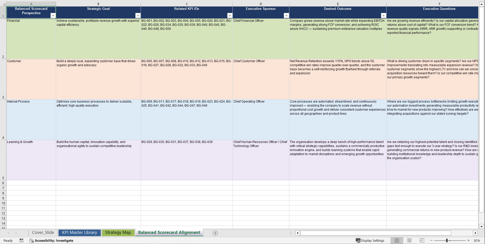Open filter dropdown for Strategic Goal column
The height and width of the screenshot is (244, 485).
[x=138, y=16]
